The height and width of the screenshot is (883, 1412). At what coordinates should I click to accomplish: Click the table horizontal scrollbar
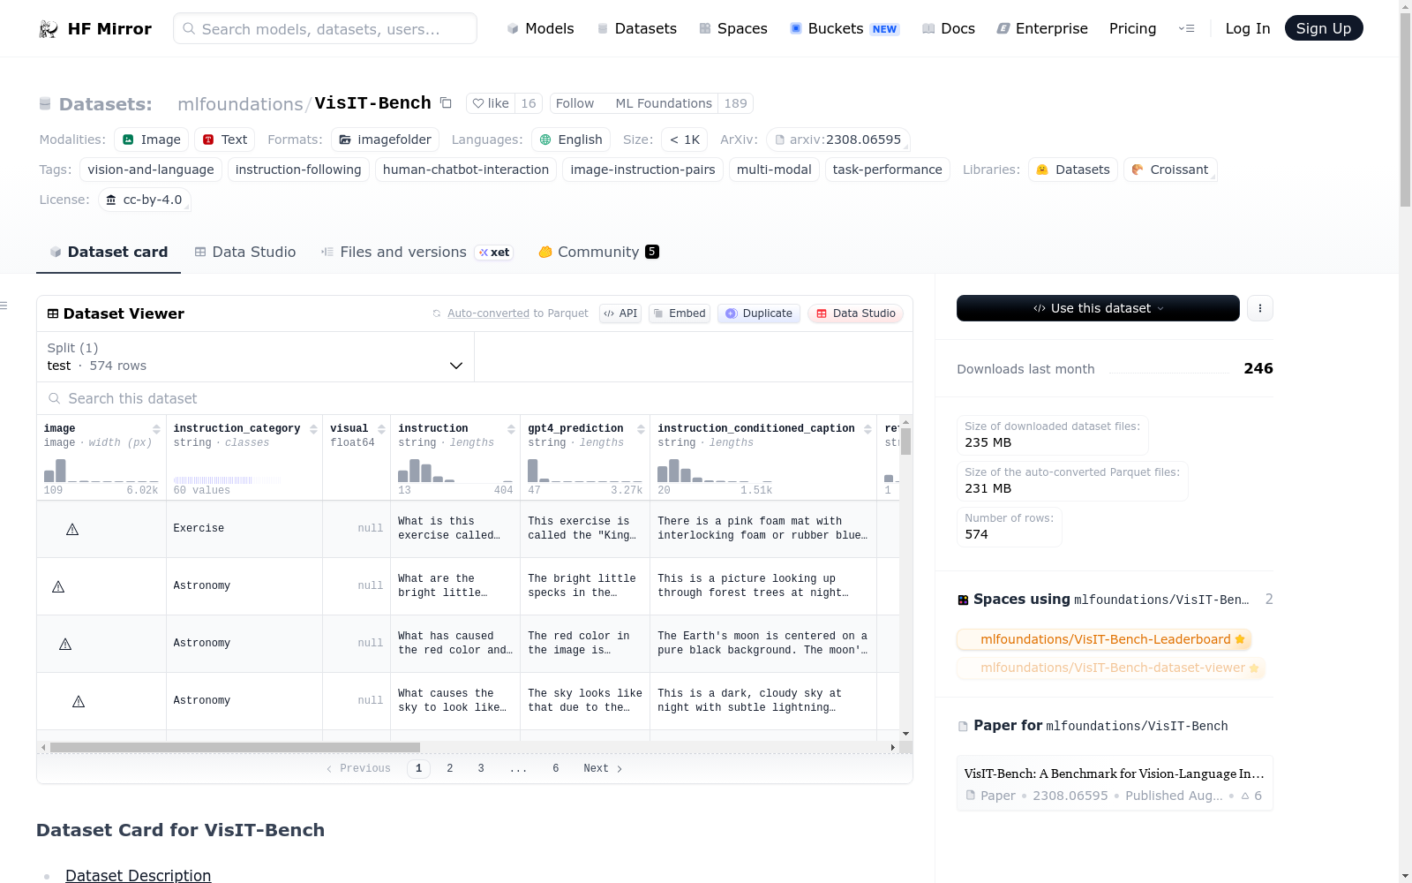[235, 747]
